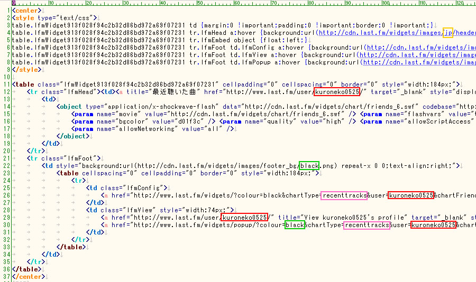Click the closing </table> tag on line 33
Screen dimensions: 476x282
point(71,247)
